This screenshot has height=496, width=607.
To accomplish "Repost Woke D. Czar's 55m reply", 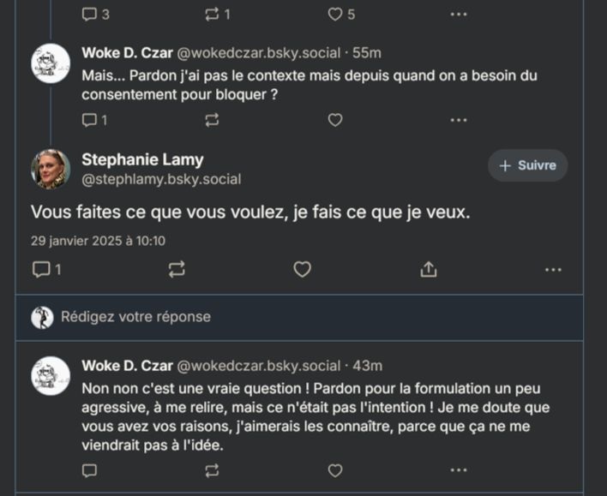I will tap(213, 120).
